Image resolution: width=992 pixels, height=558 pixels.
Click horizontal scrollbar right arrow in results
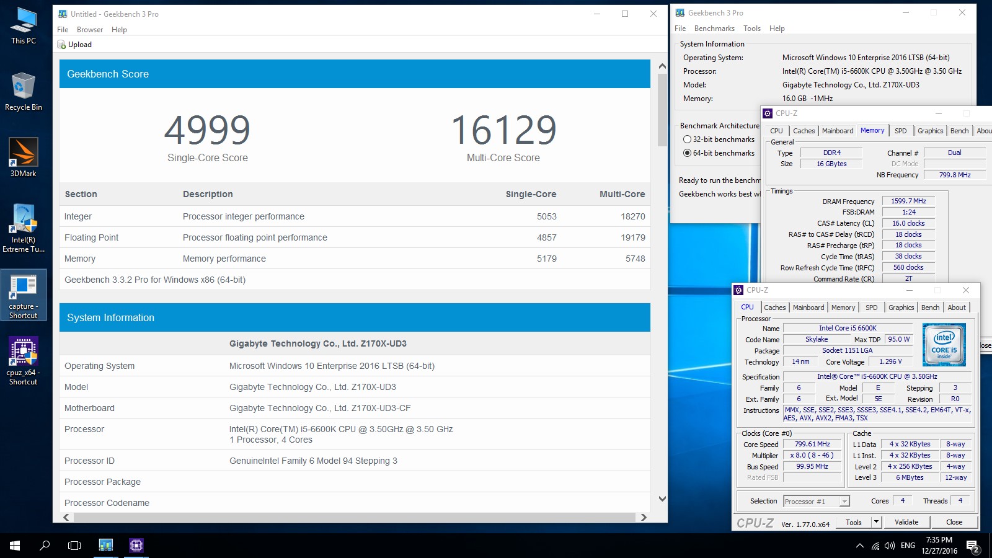pos(644,517)
